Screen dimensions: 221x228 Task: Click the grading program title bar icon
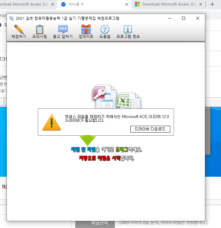tap(11, 18)
